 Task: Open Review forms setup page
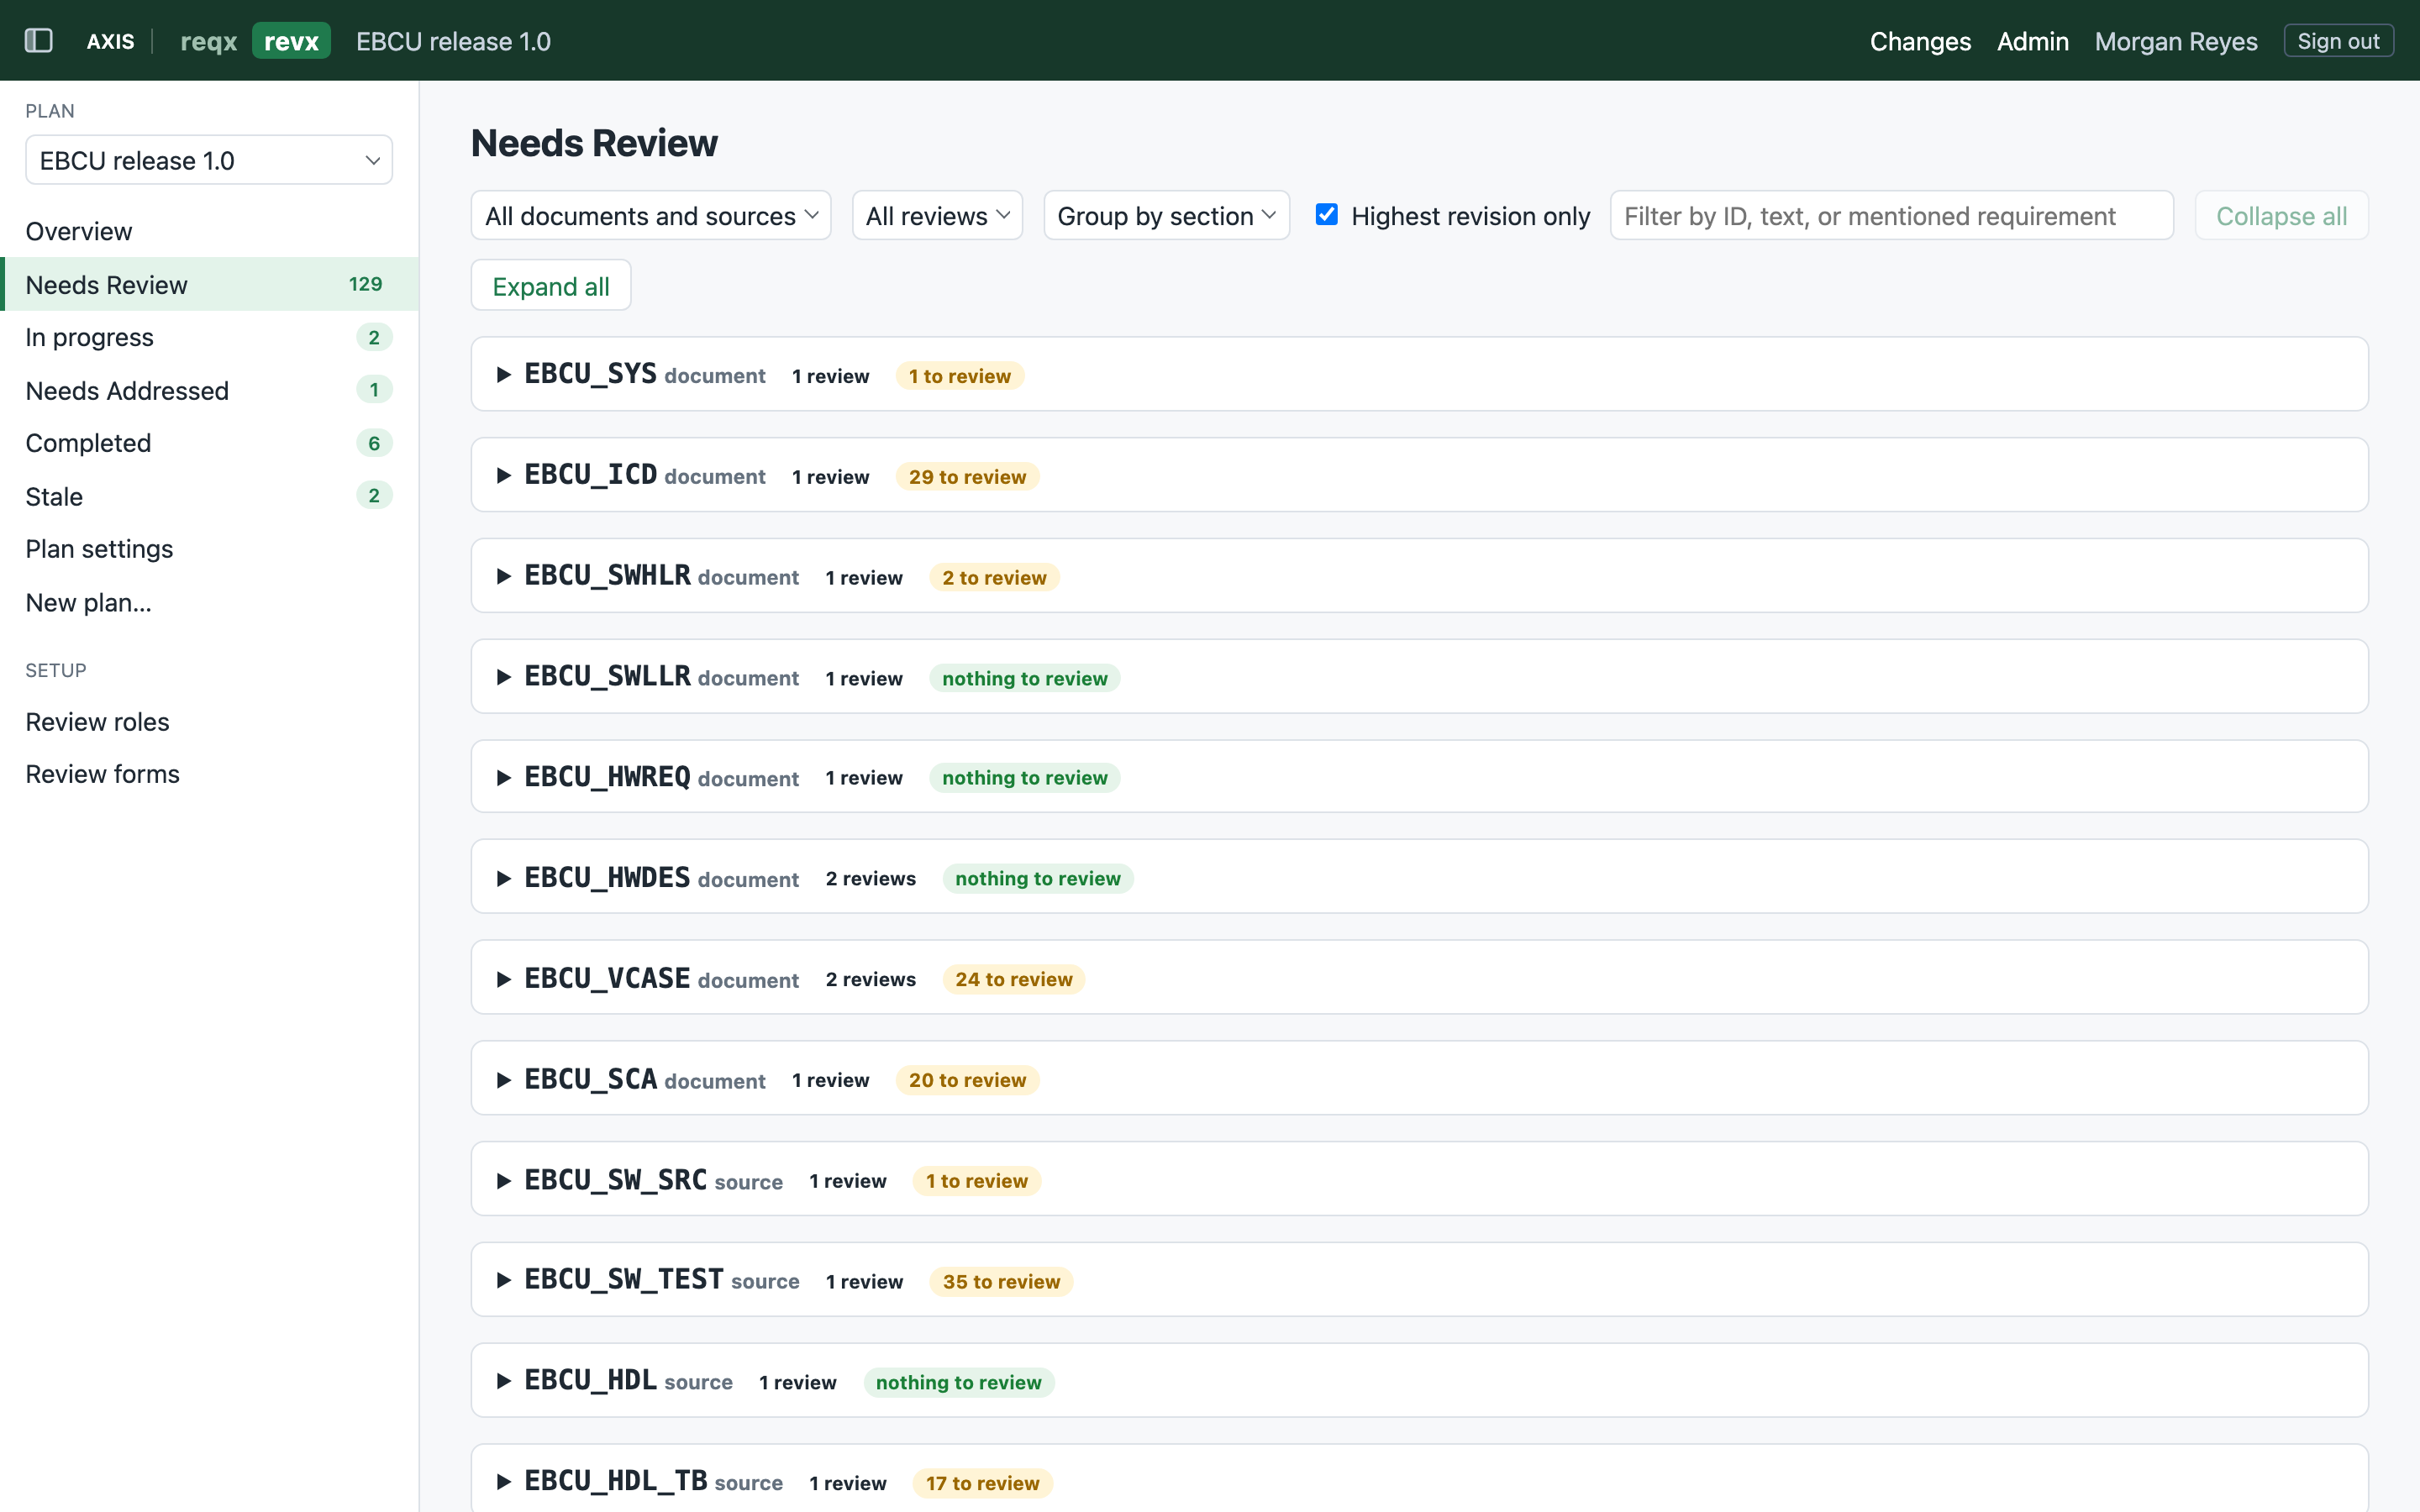click(x=209, y=774)
